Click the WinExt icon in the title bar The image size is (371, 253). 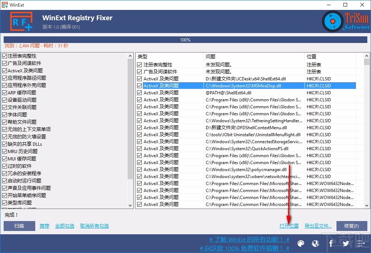pyautogui.click(x=4, y=5)
